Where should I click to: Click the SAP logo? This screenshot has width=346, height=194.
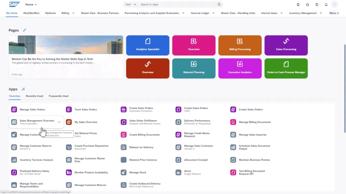(15, 4)
